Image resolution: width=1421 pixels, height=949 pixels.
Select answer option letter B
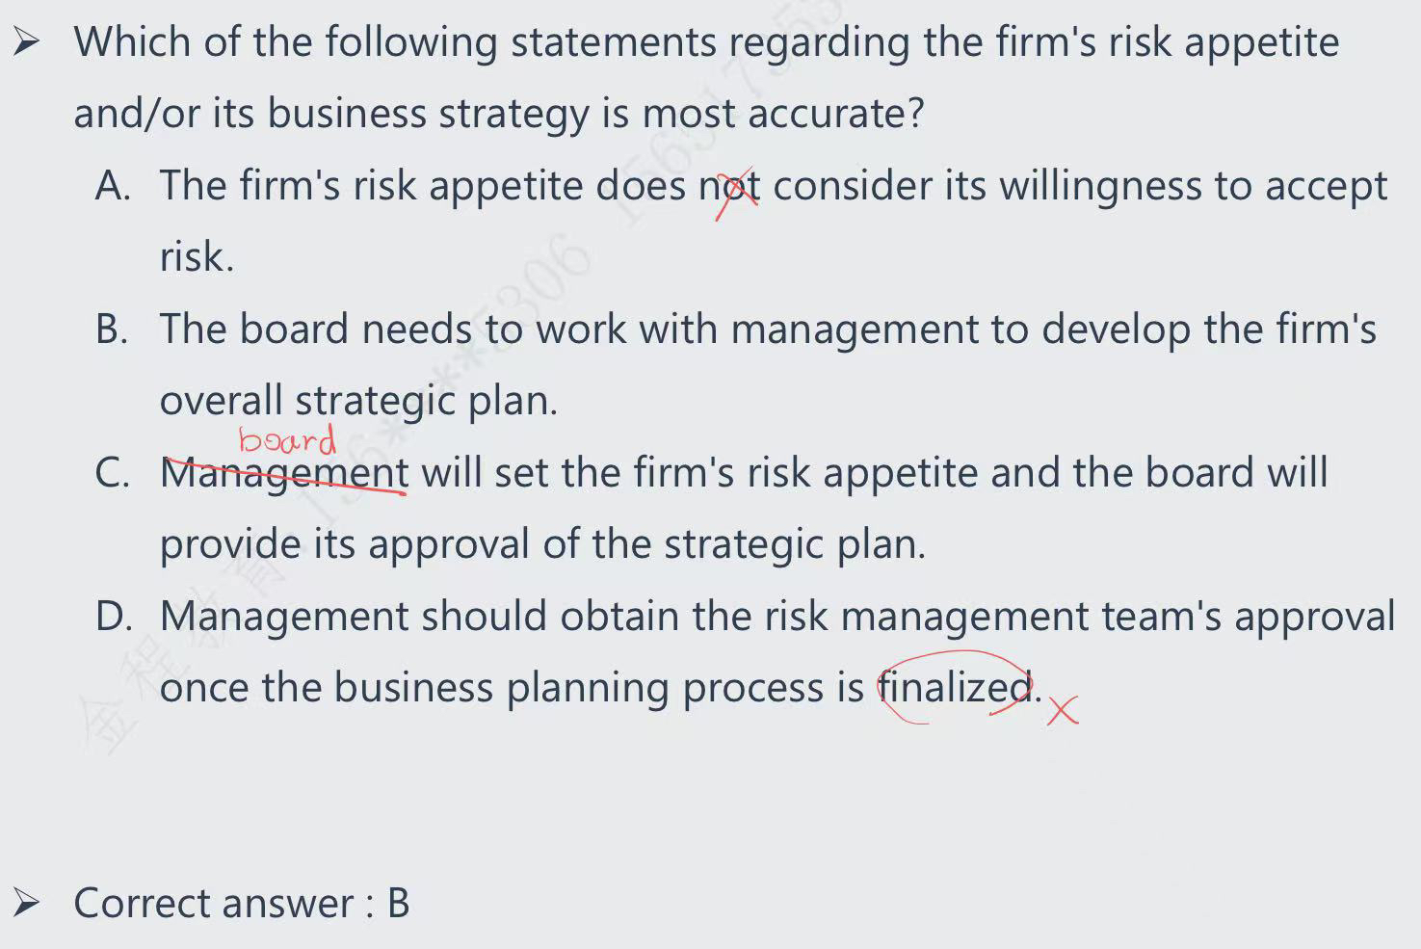[x=112, y=329]
